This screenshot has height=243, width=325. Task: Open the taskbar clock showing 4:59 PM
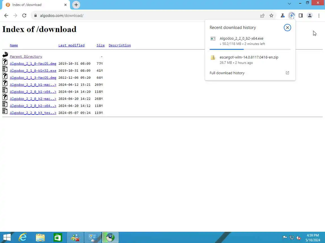tap(313, 238)
